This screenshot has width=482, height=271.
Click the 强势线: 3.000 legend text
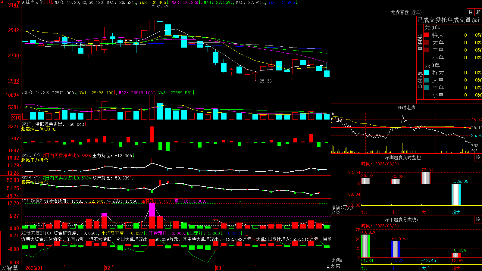(x=156, y=201)
